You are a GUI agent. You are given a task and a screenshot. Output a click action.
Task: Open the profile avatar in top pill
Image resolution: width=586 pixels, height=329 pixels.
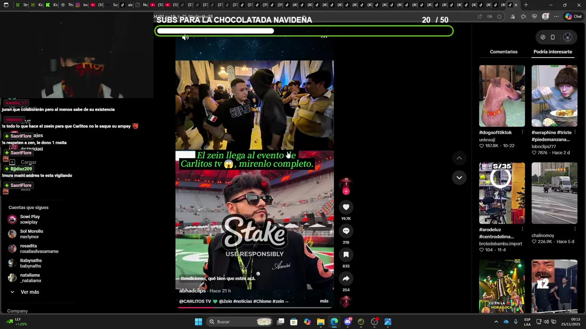(x=568, y=37)
